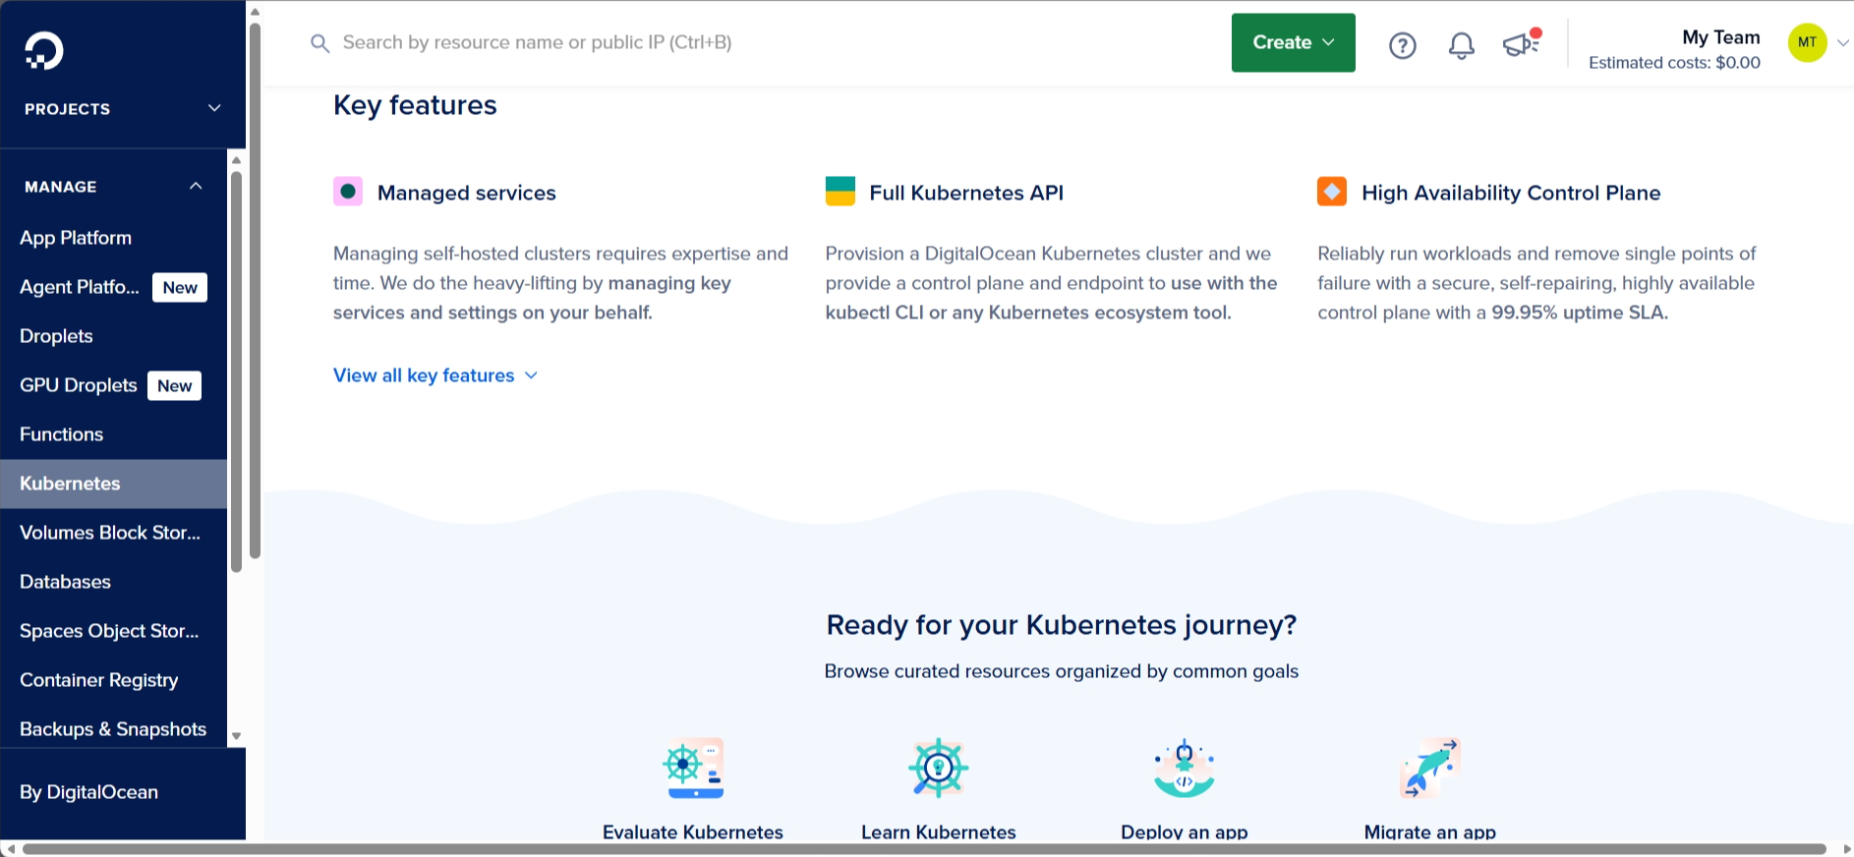Open Databases in sidebar

point(113,582)
